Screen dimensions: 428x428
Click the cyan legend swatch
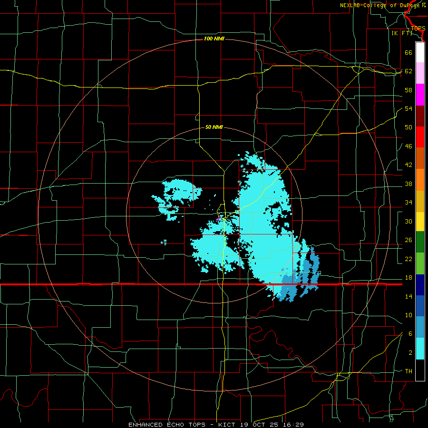[x=420, y=349]
